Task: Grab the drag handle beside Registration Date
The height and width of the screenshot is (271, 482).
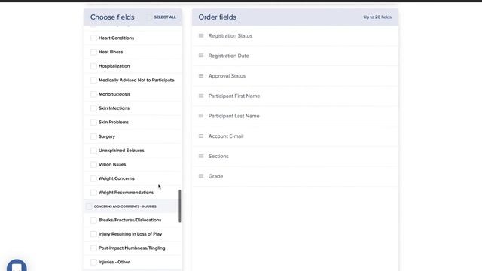Action: 201,56
